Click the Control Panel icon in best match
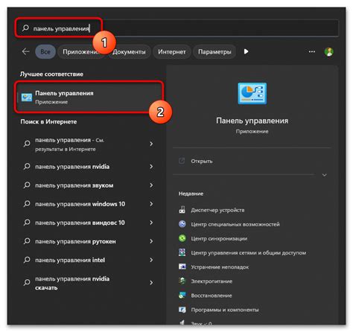 click(27, 98)
